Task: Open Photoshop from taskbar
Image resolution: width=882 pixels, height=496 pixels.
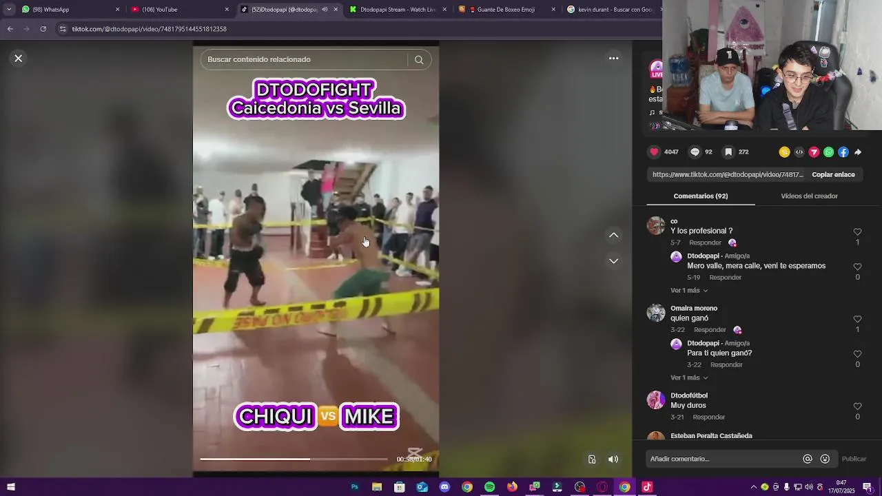Action: [354, 487]
